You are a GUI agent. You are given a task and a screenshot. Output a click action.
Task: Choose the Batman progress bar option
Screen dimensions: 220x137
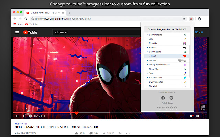(x=153, y=48)
